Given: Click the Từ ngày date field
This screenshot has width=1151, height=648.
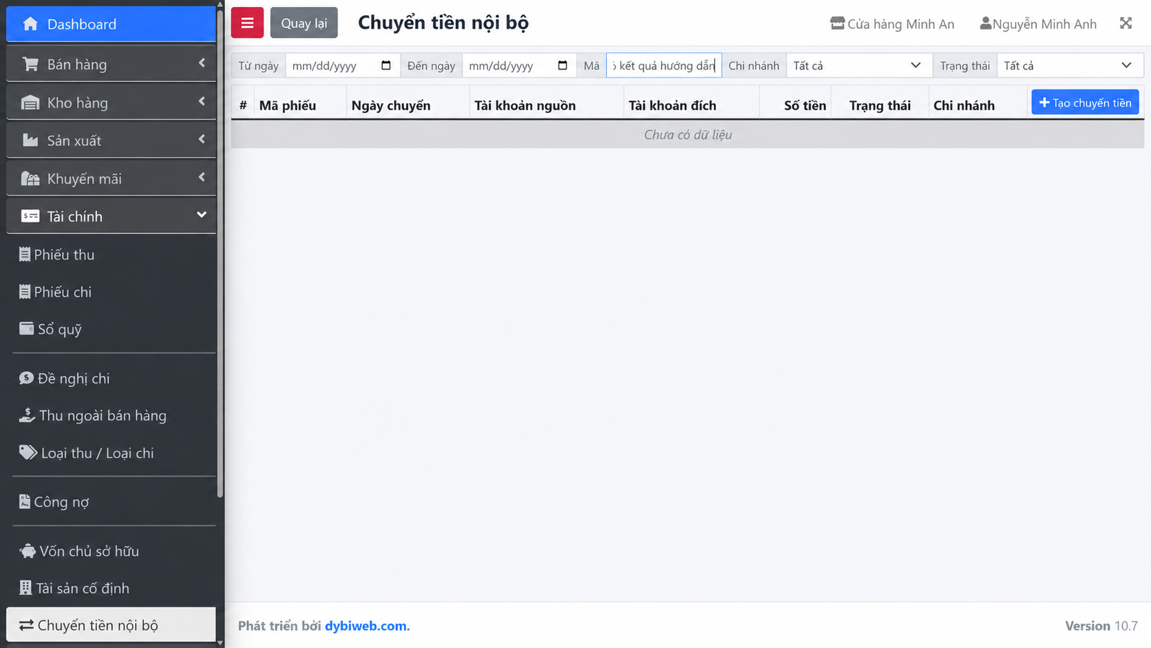Looking at the screenshot, I should click(x=342, y=65).
